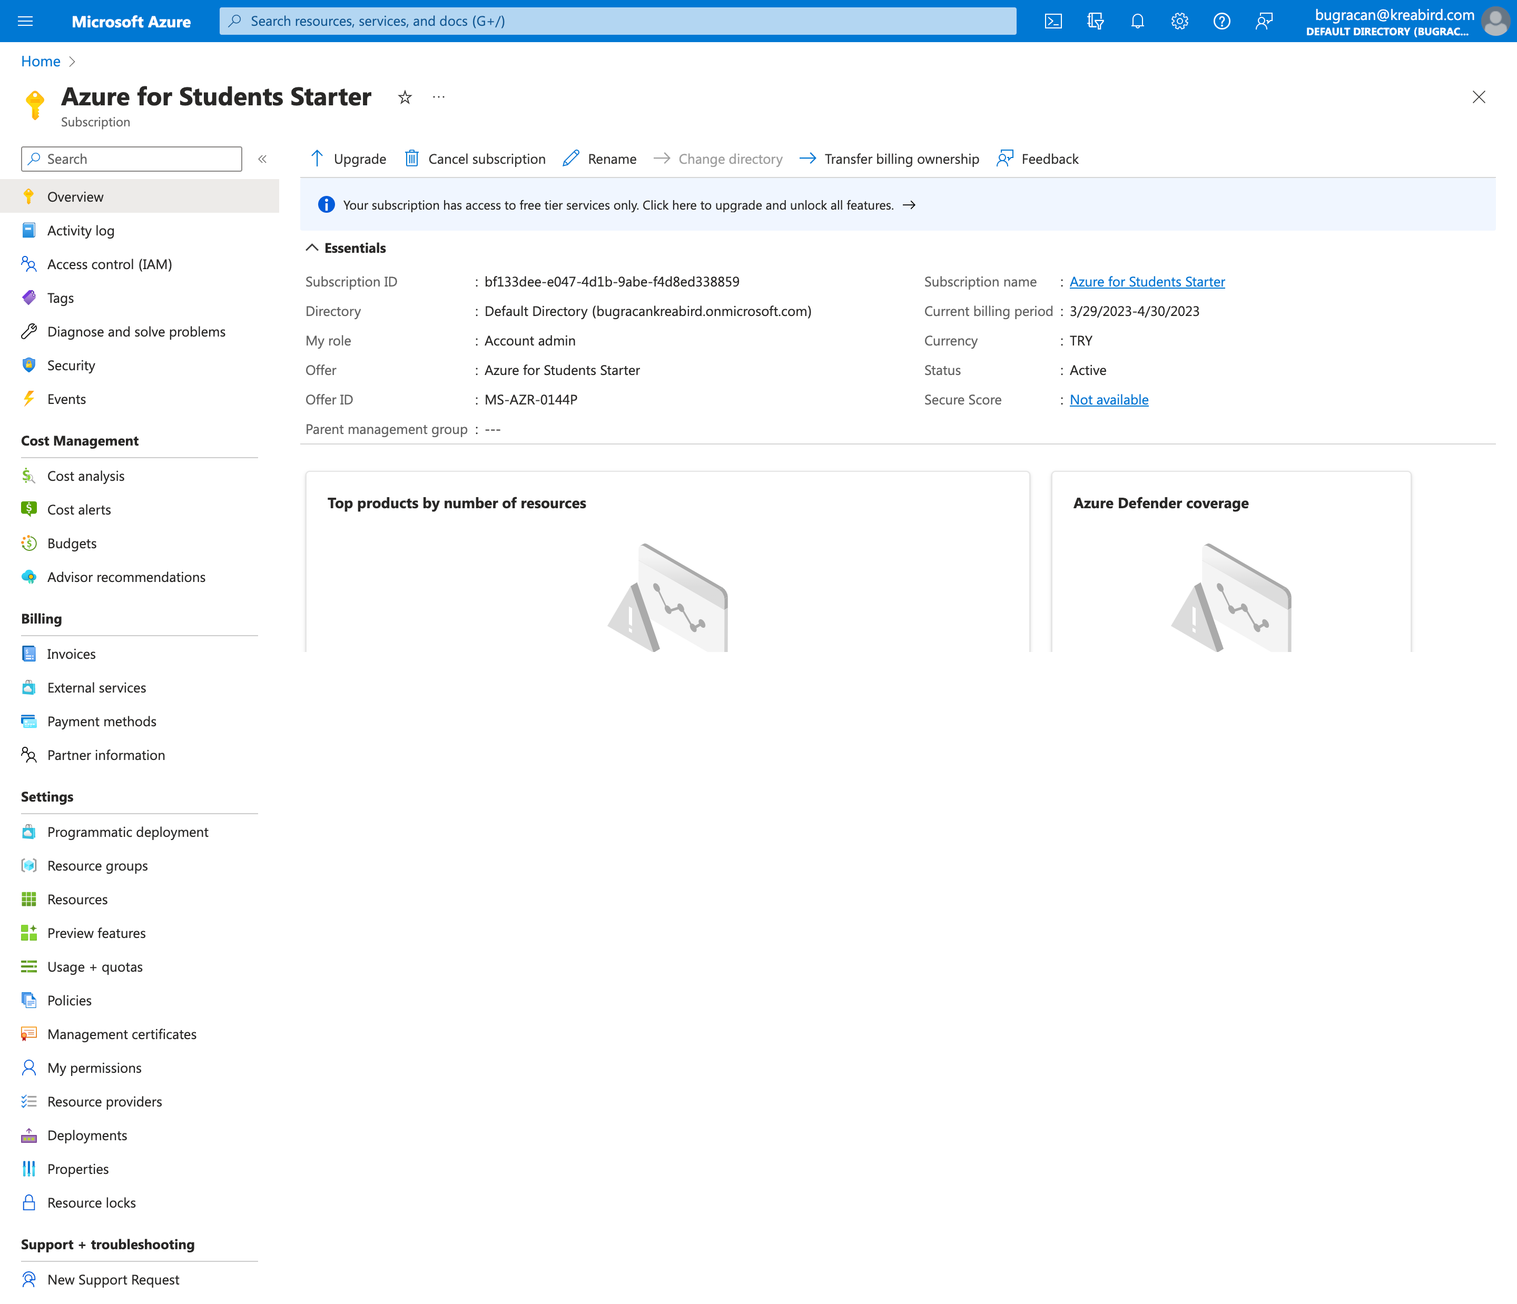
Task: Click the Policies icon
Action: 28,1000
